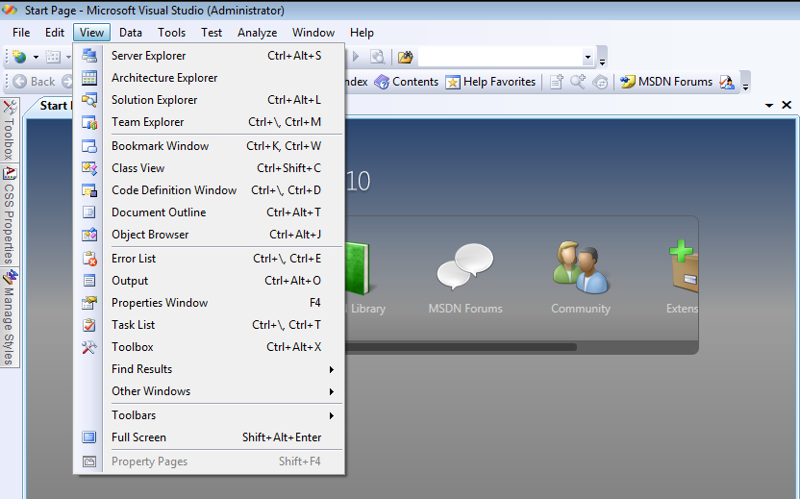Choose Properties Window menu entry

(210, 303)
